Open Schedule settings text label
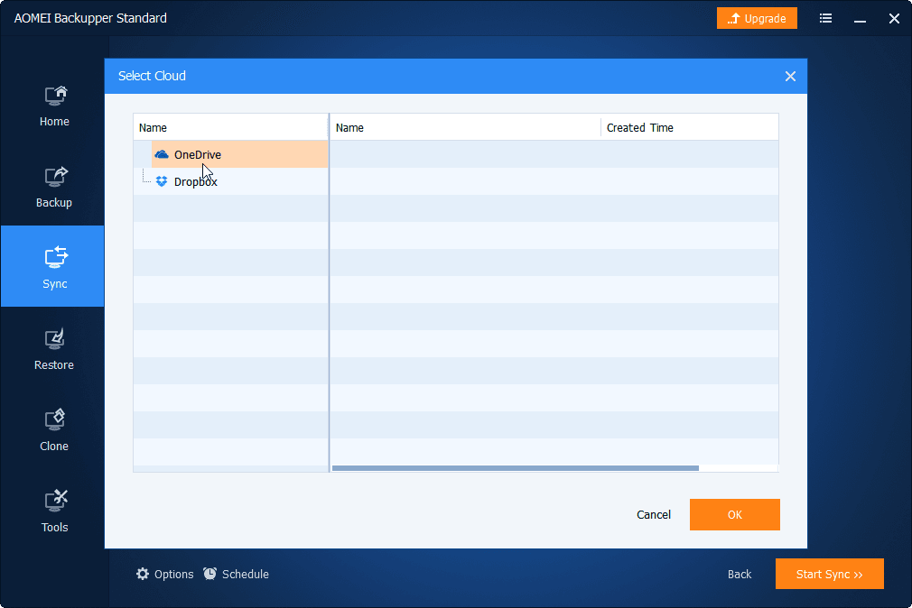Screen dimensions: 912x608 [x=246, y=575]
